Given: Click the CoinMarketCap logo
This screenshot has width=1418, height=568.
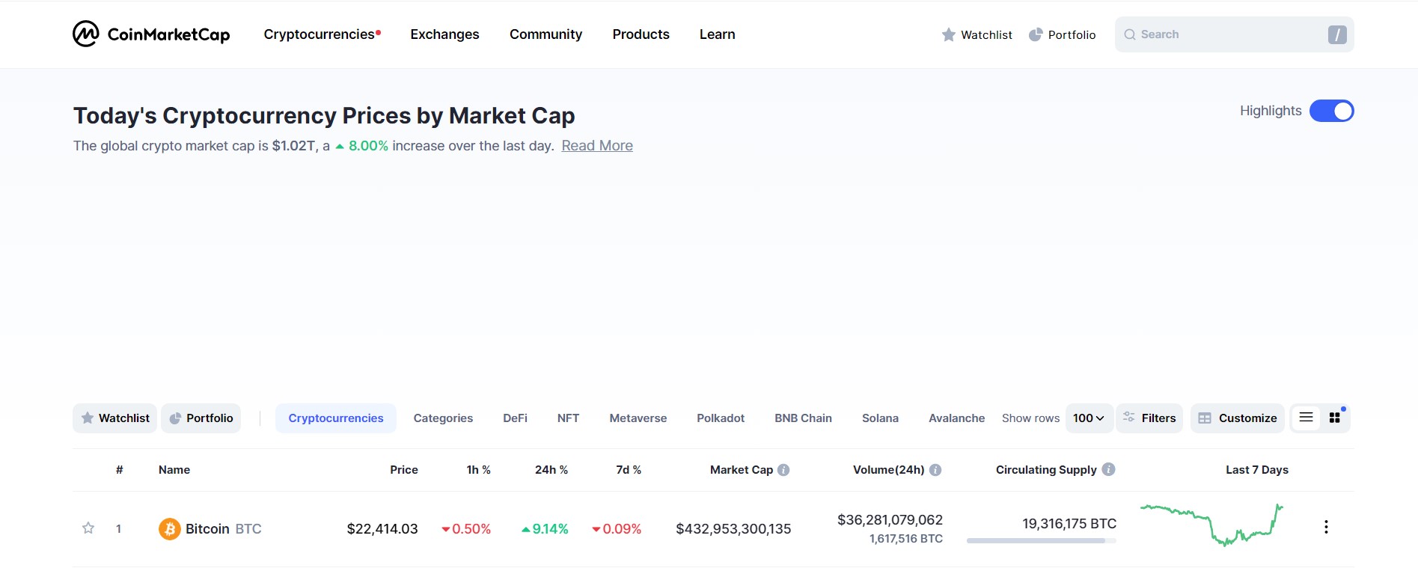Looking at the screenshot, I should 151,34.
